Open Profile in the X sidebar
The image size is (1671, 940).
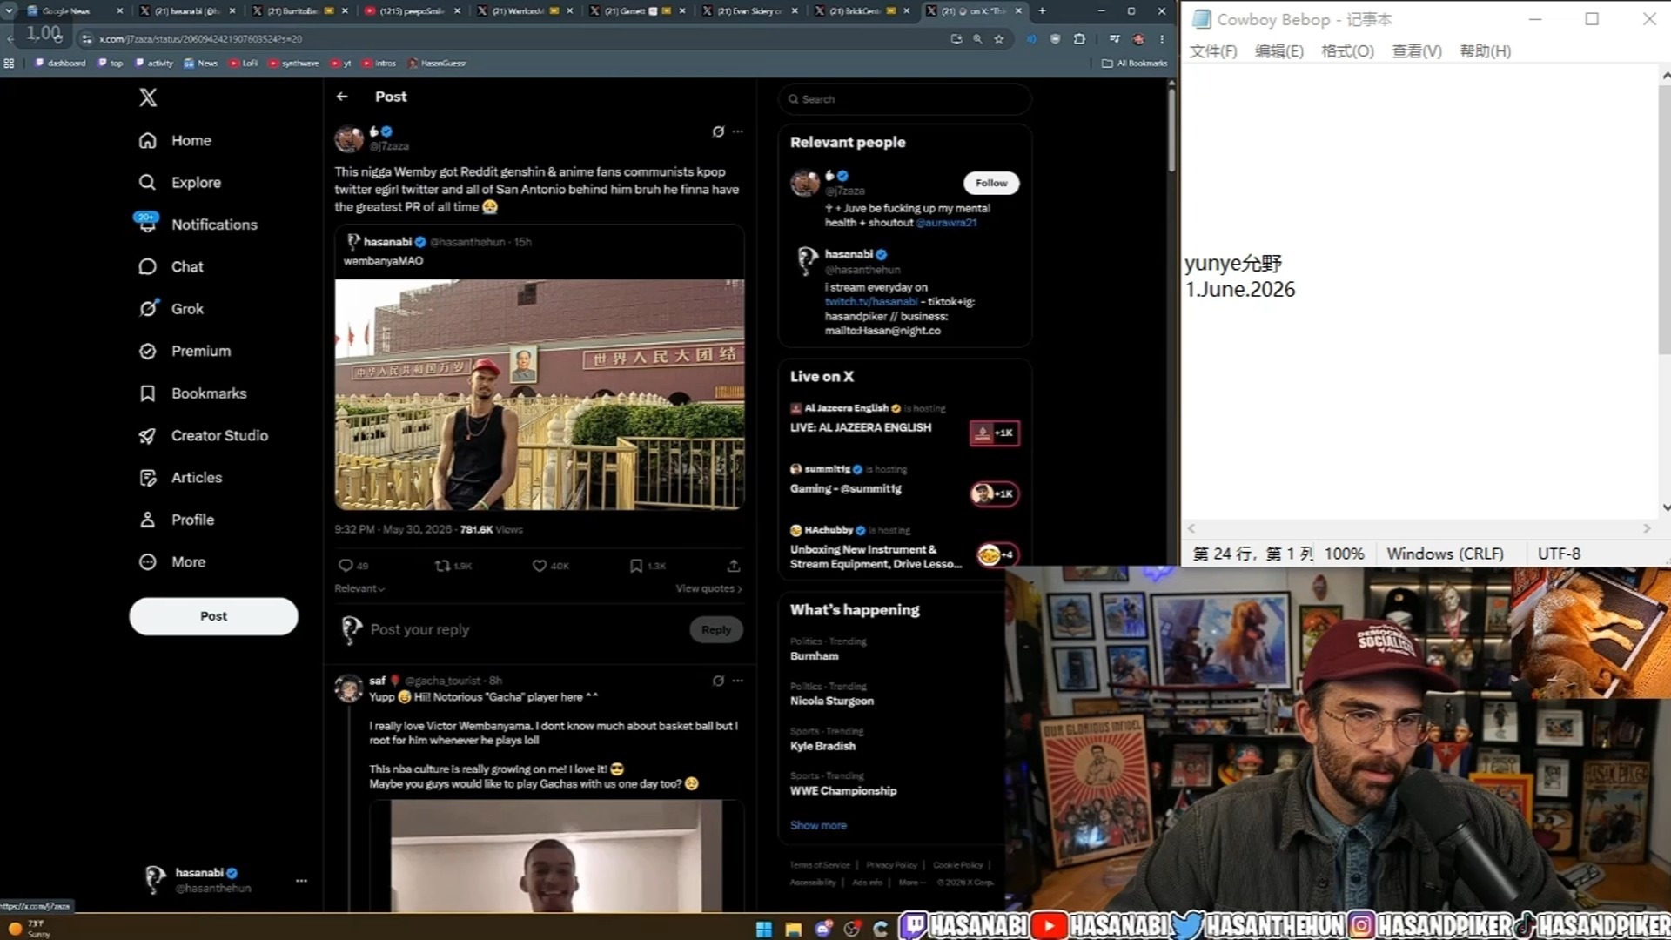pos(177,520)
